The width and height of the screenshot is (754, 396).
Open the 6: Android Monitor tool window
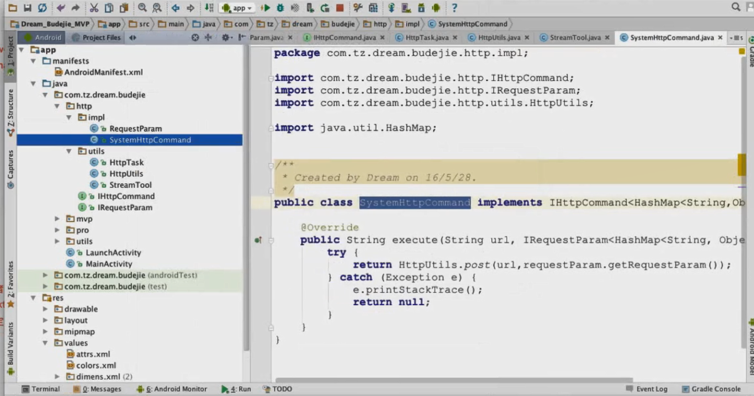[171, 389]
